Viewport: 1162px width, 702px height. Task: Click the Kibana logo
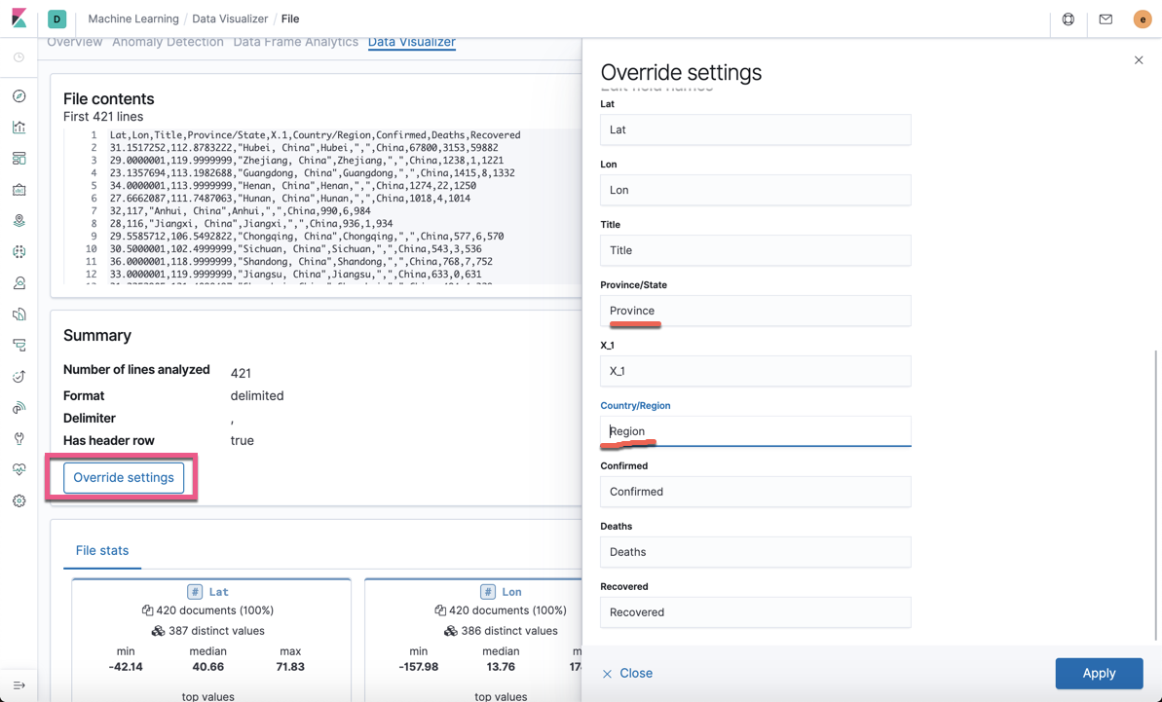point(19,18)
